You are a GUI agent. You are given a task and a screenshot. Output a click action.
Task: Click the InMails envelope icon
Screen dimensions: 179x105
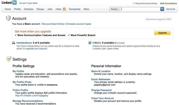click(x=90, y=43)
